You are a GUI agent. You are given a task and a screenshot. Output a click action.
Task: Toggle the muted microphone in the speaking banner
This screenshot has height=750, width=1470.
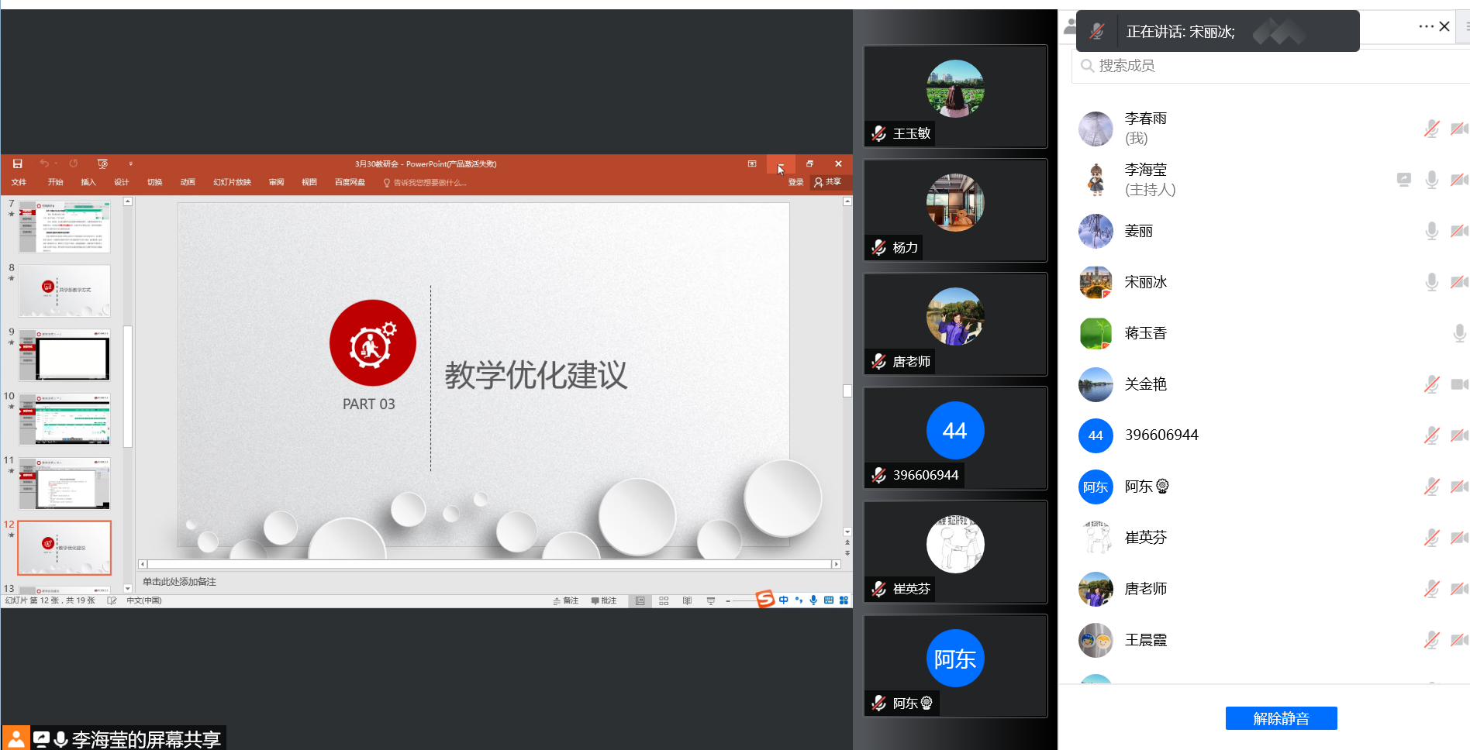[x=1096, y=32]
